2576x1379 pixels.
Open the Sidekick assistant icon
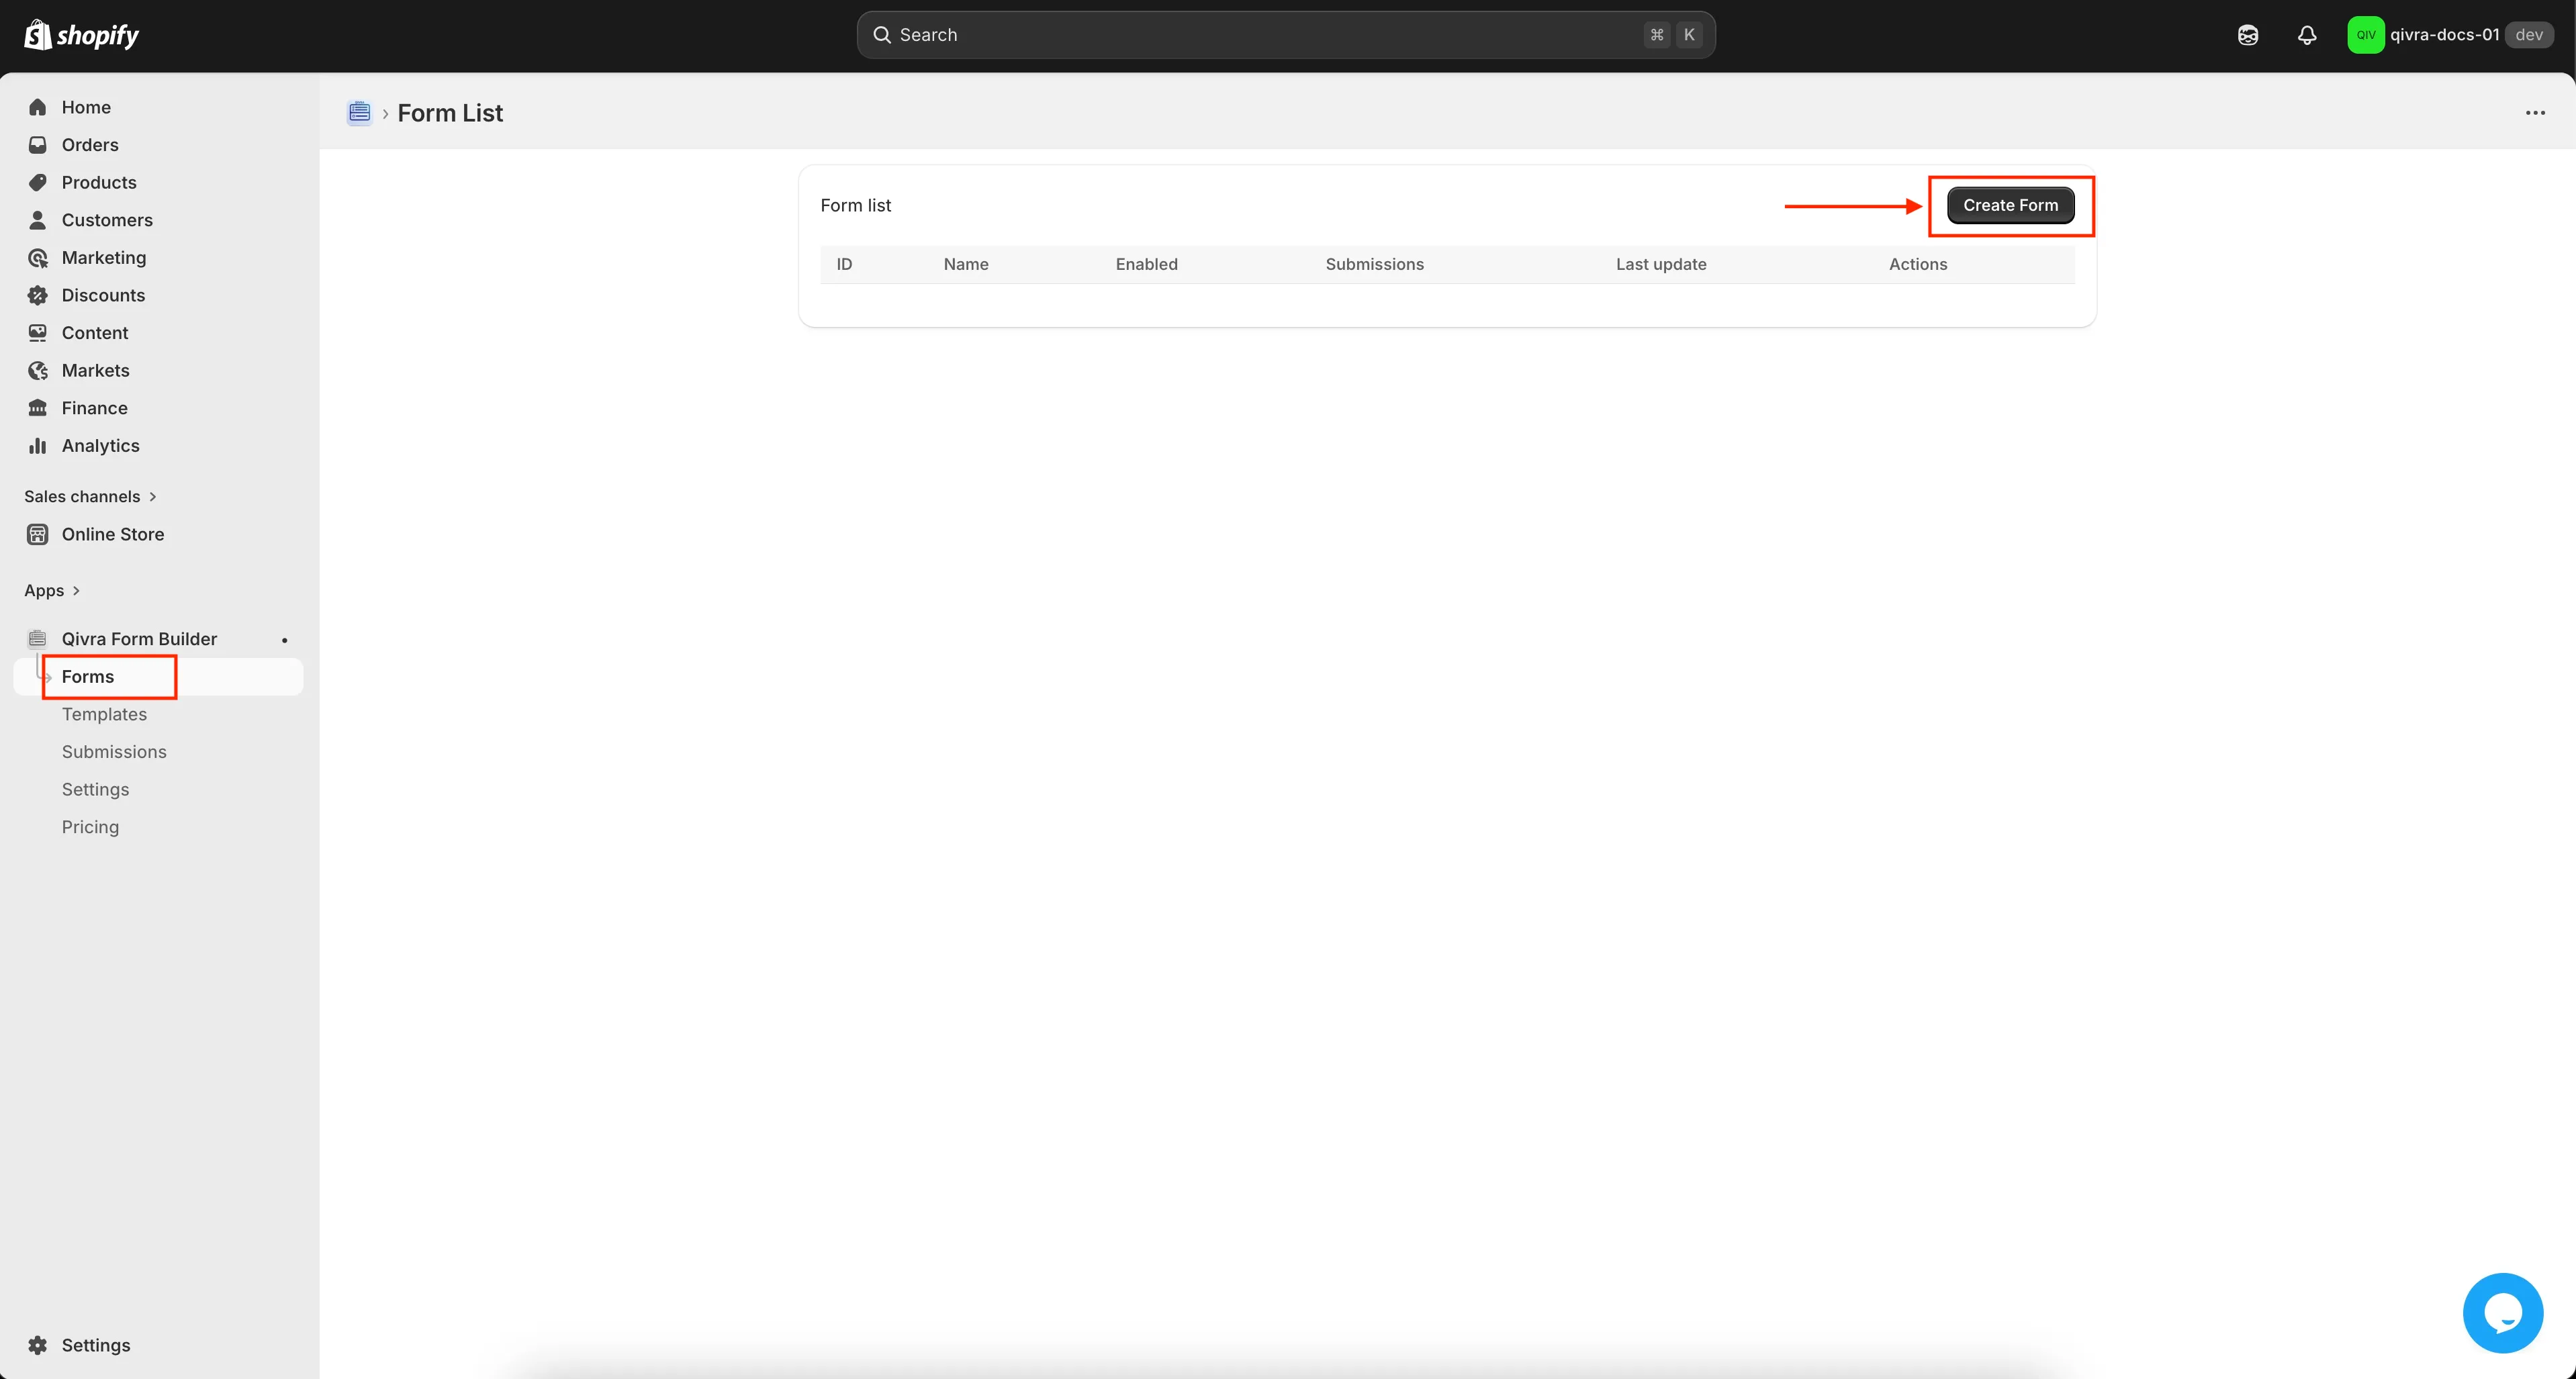(x=2247, y=35)
